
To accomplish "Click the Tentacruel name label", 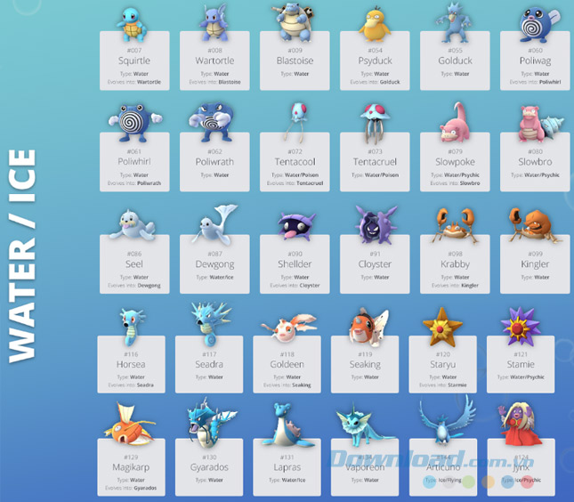I will [375, 162].
